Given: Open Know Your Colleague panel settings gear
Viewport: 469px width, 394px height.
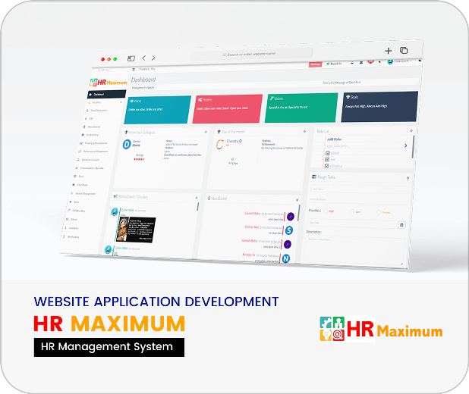Looking at the screenshot, I should (206, 132).
